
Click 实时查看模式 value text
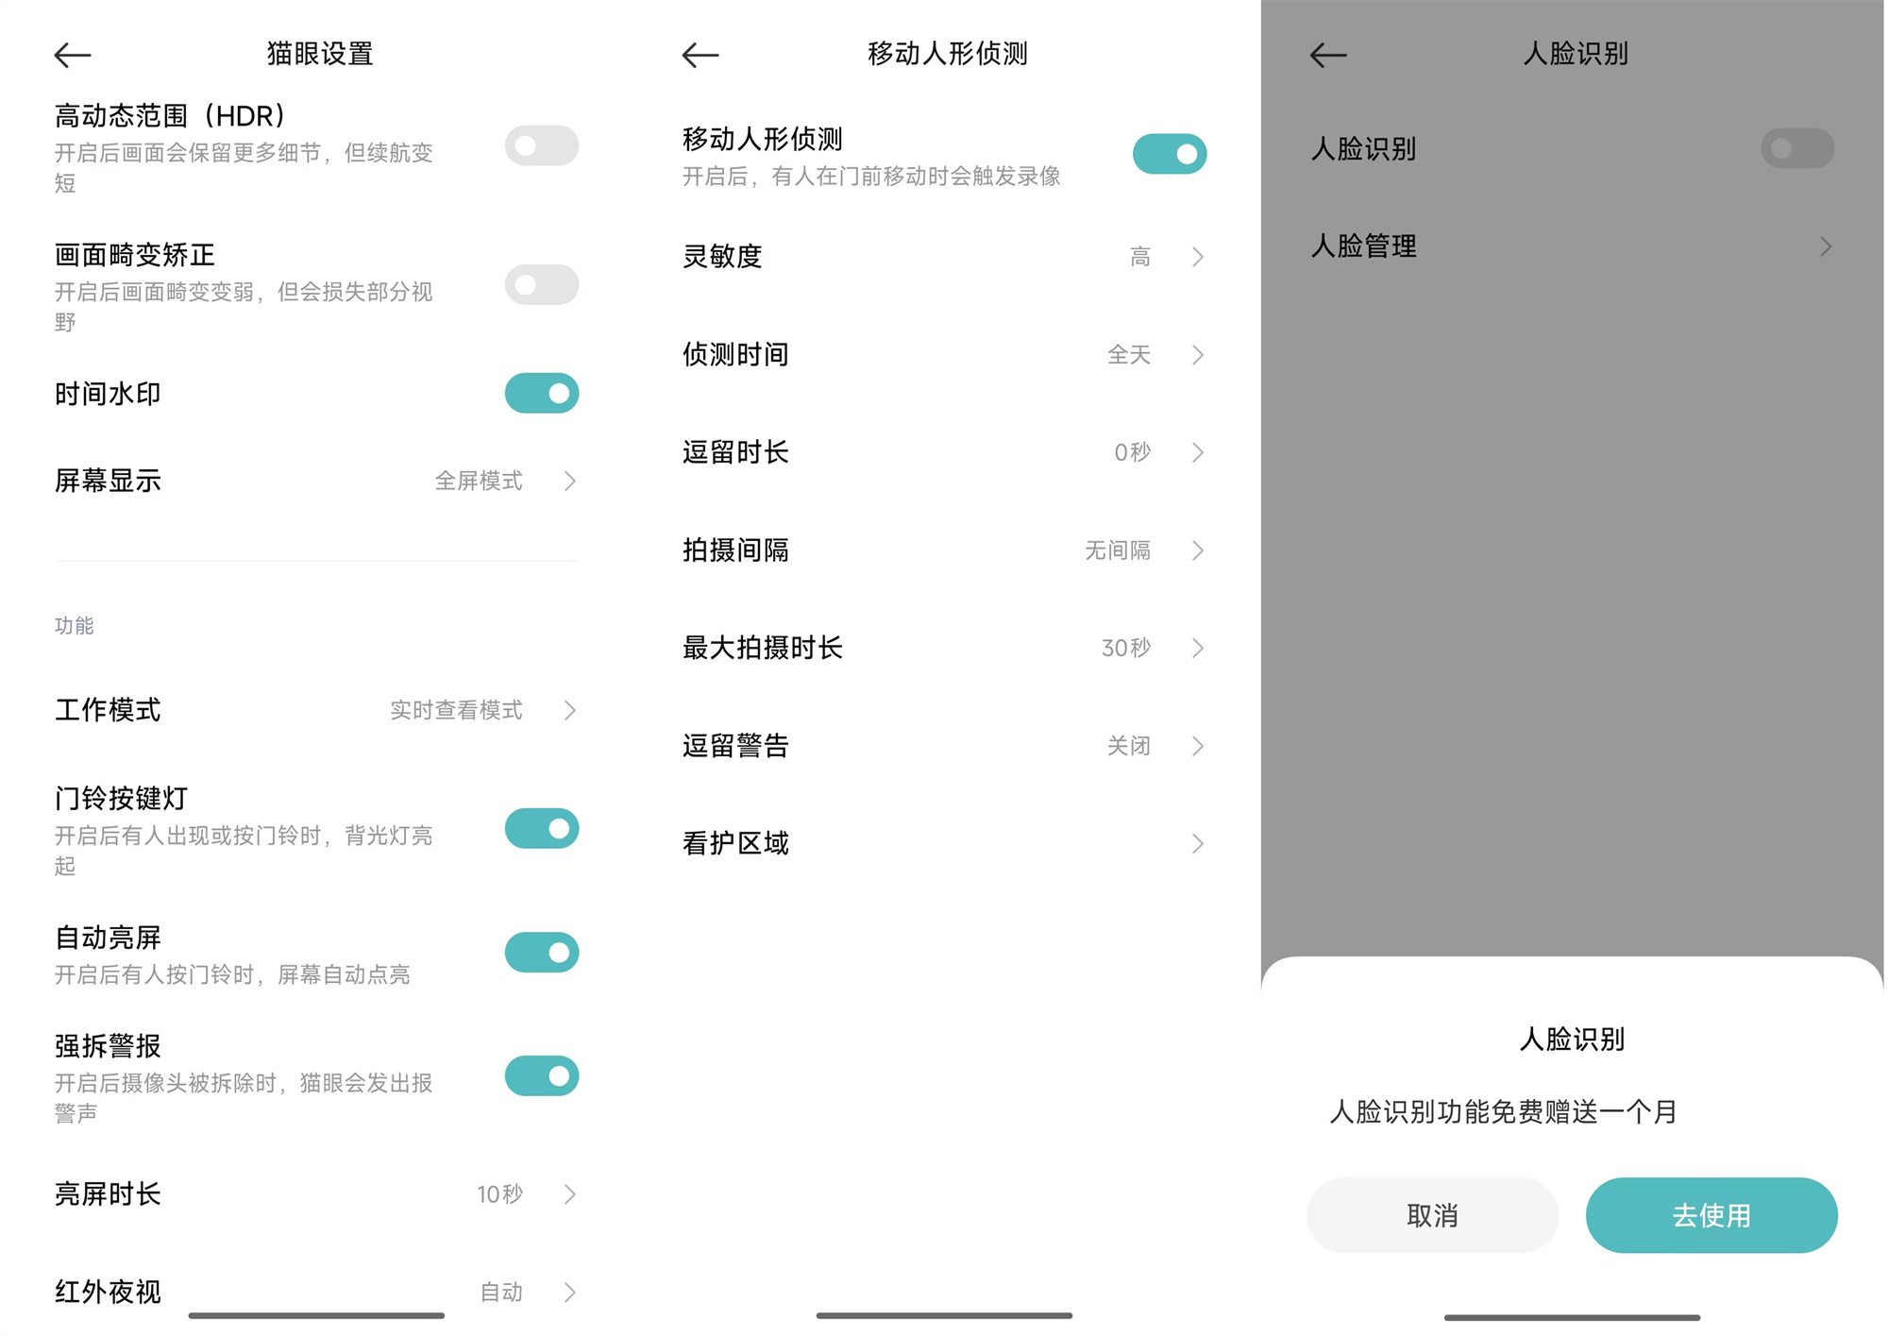(x=456, y=710)
